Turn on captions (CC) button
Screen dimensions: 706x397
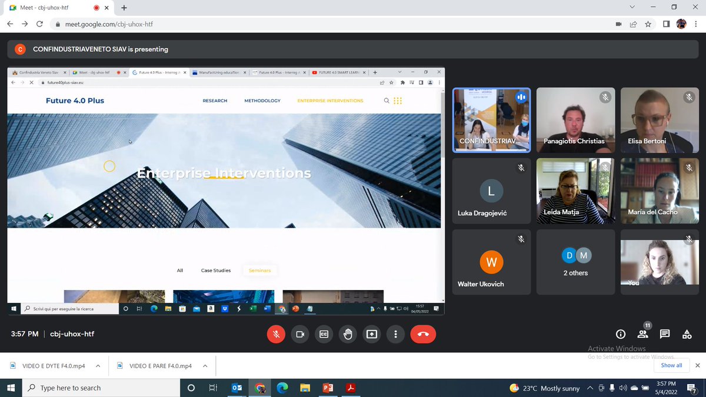click(x=324, y=334)
